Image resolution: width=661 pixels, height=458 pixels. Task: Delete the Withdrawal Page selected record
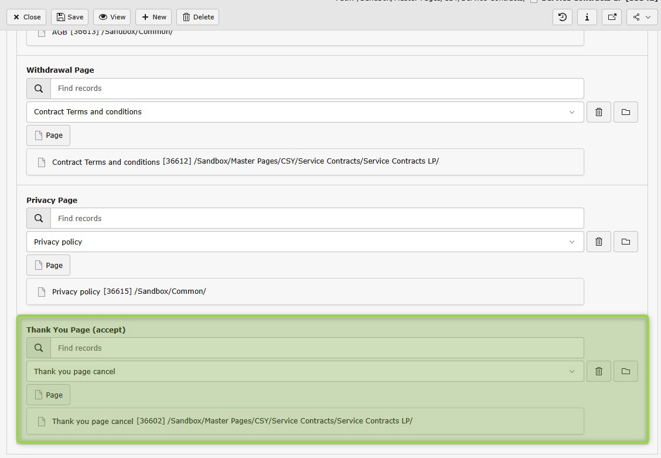click(x=598, y=112)
